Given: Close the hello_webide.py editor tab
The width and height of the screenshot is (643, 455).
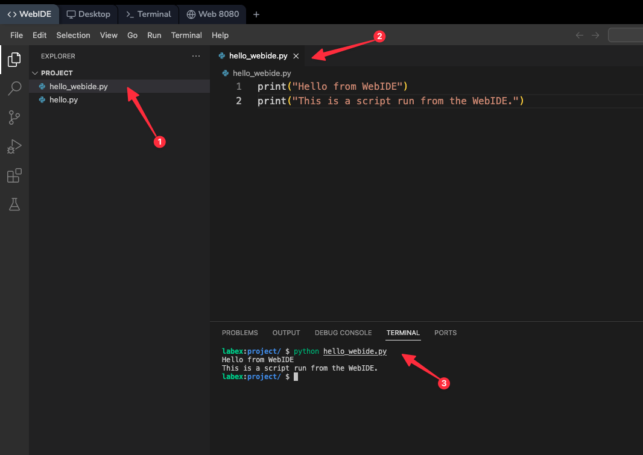Looking at the screenshot, I should [x=296, y=55].
